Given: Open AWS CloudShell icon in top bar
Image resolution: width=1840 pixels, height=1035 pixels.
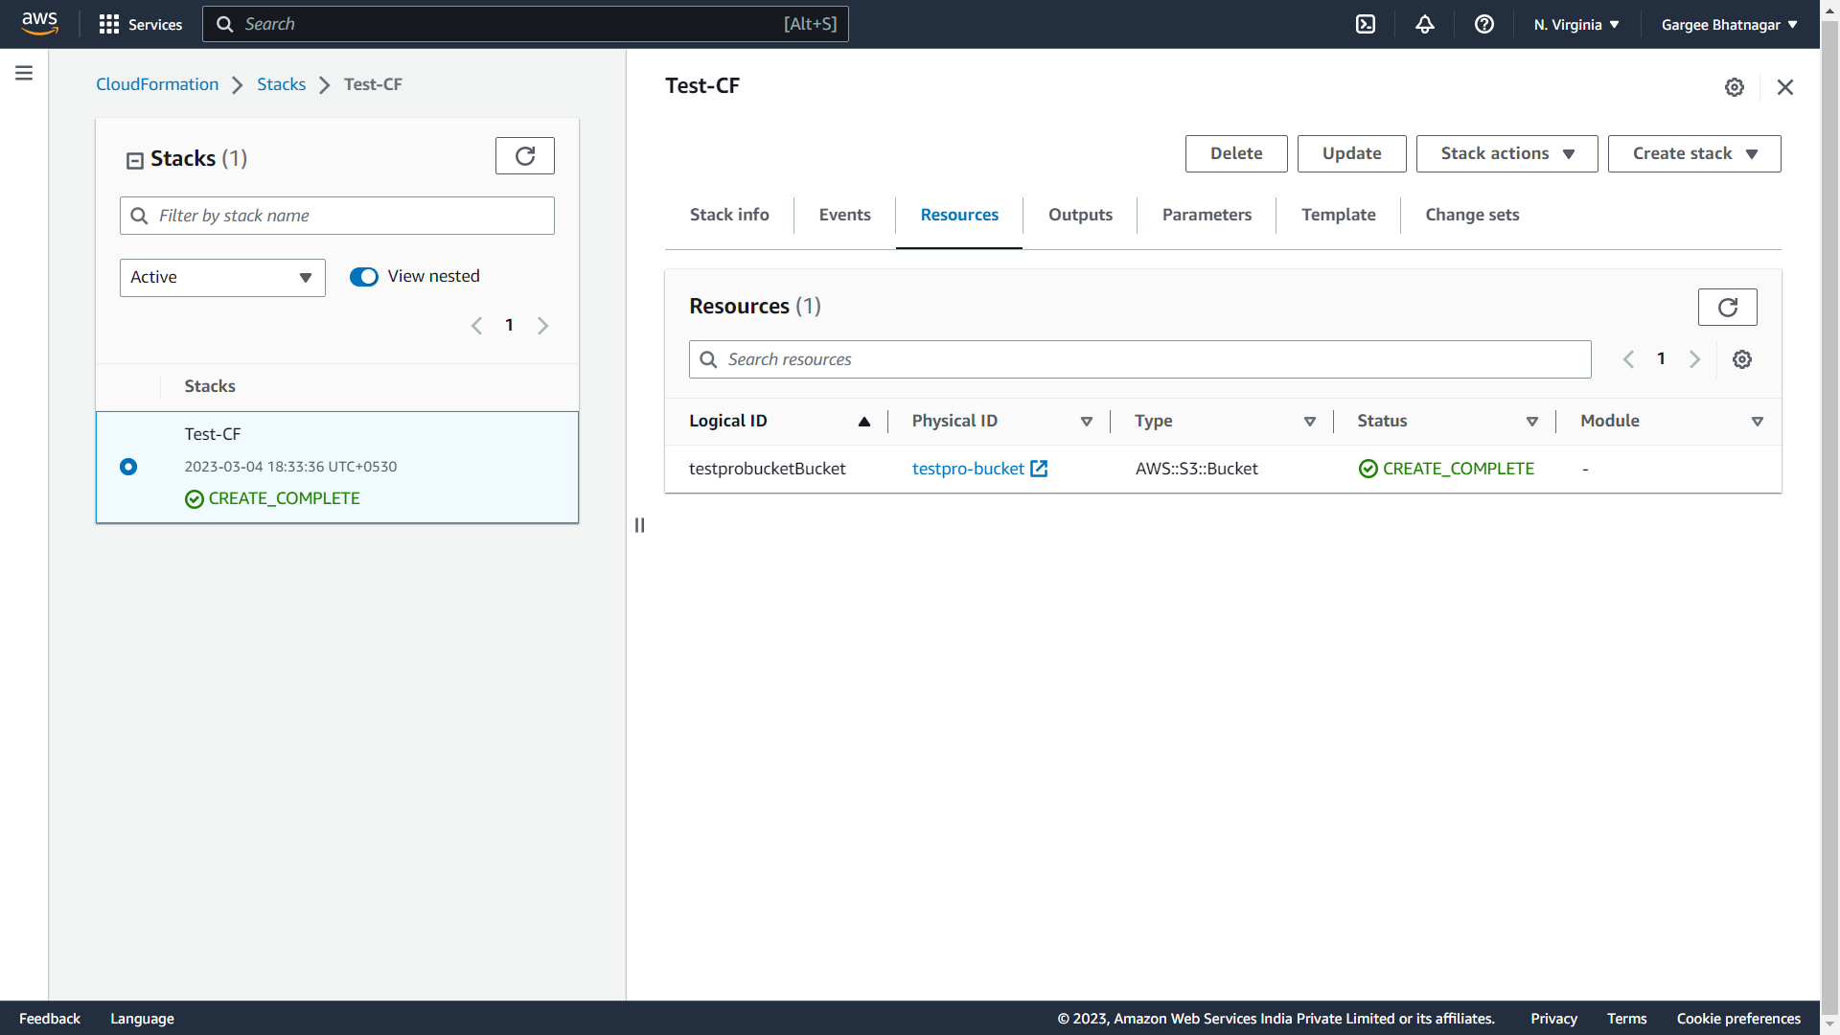Looking at the screenshot, I should 1366,25.
